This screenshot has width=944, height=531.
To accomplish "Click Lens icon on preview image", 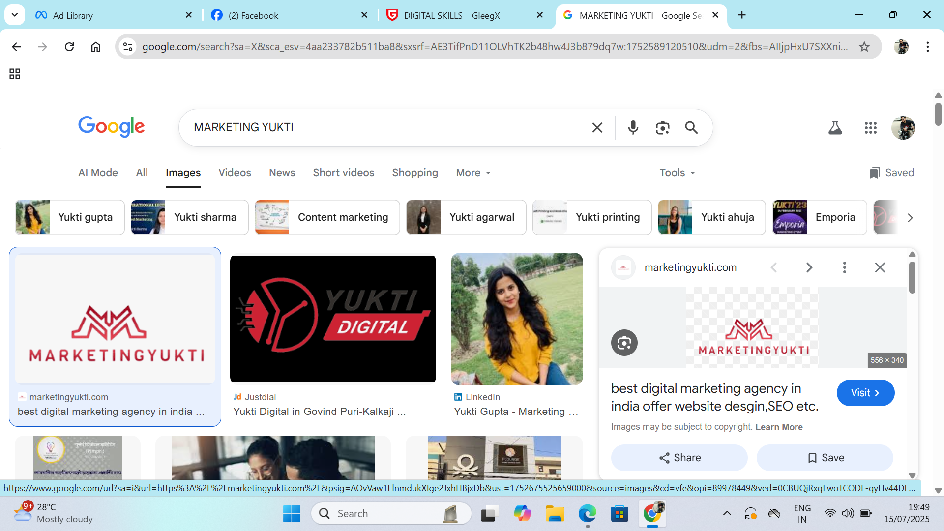I will 624,343.
